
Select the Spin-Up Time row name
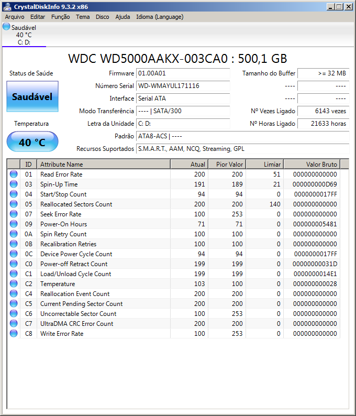click(x=59, y=184)
